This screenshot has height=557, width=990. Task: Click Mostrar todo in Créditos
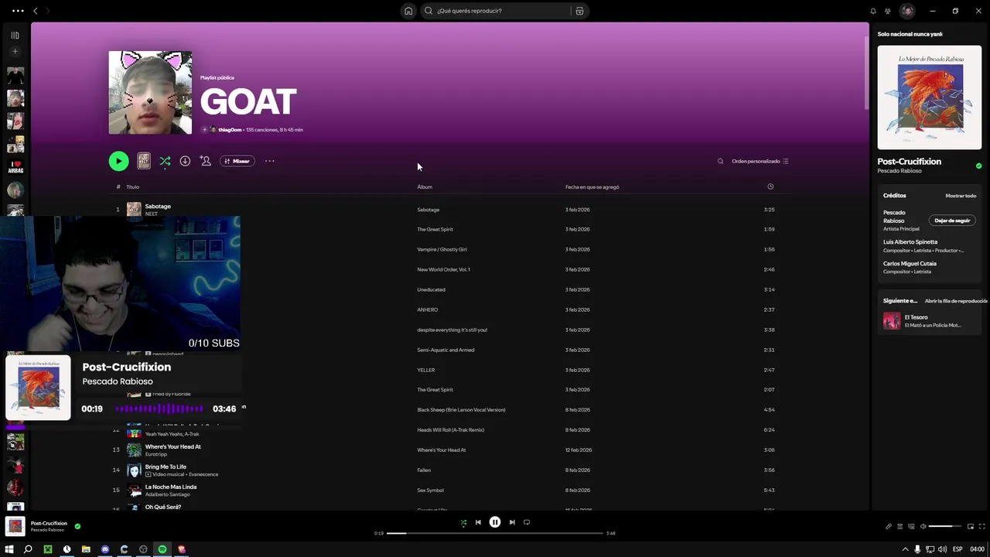[x=961, y=196]
